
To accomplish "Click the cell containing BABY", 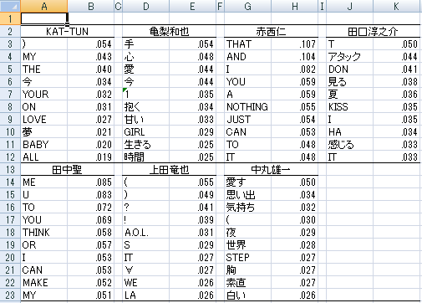I will pos(44,144).
